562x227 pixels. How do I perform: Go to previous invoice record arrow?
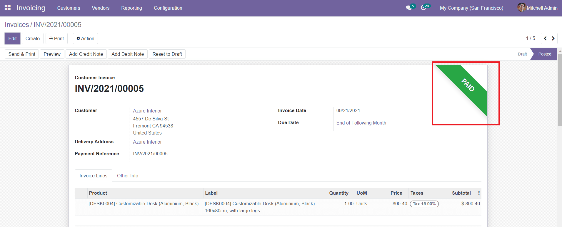[x=545, y=38]
